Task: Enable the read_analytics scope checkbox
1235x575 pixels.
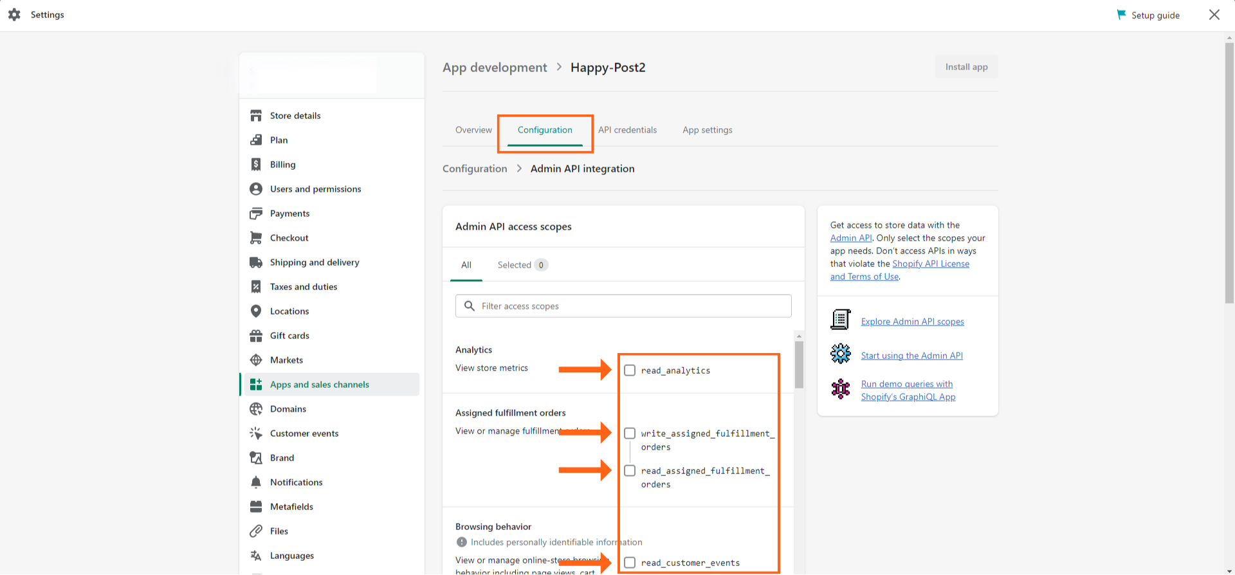Action: point(630,370)
